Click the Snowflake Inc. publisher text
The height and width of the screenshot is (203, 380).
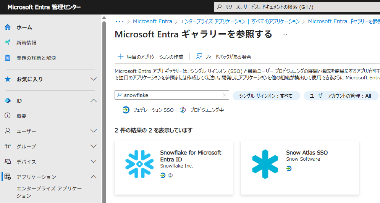click(x=176, y=166)
